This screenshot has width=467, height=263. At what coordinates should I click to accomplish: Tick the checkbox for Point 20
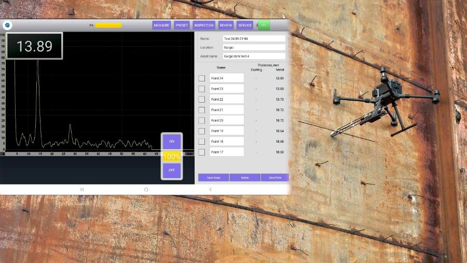click(x=202, y=120)
